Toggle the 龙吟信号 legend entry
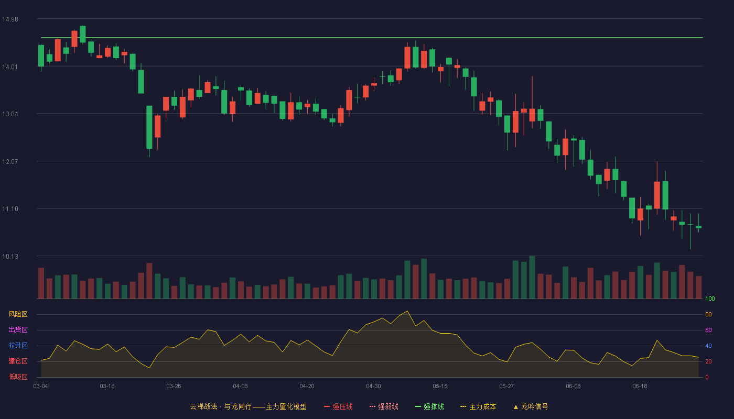Viewport: 734px width, 419px height. tap(531, 406)
